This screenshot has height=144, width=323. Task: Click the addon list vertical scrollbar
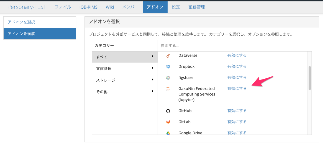(309, 78)
